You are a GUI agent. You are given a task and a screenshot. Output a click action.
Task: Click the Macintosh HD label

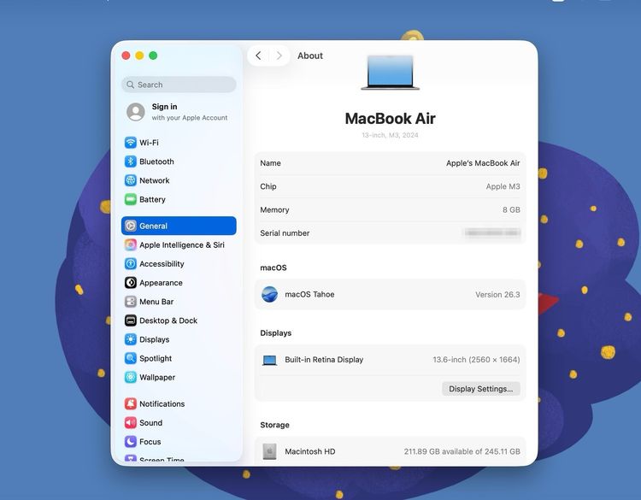310,451
